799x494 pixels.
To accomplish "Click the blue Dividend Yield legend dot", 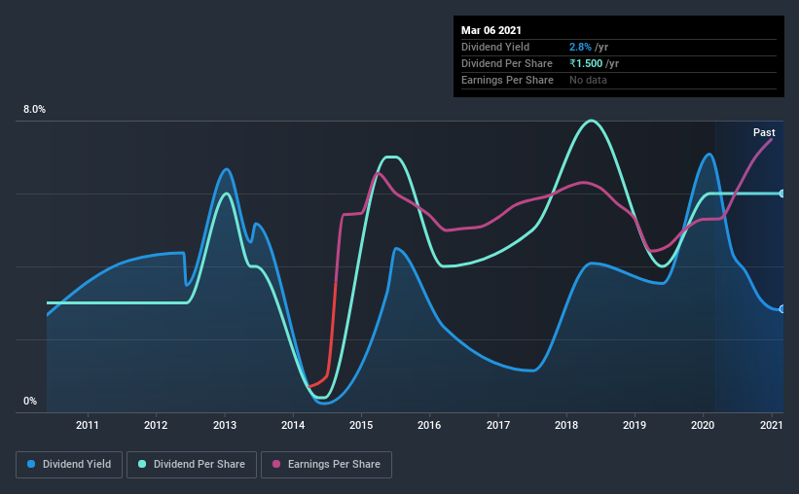I will pyautogui.click(x=31, y=464).
